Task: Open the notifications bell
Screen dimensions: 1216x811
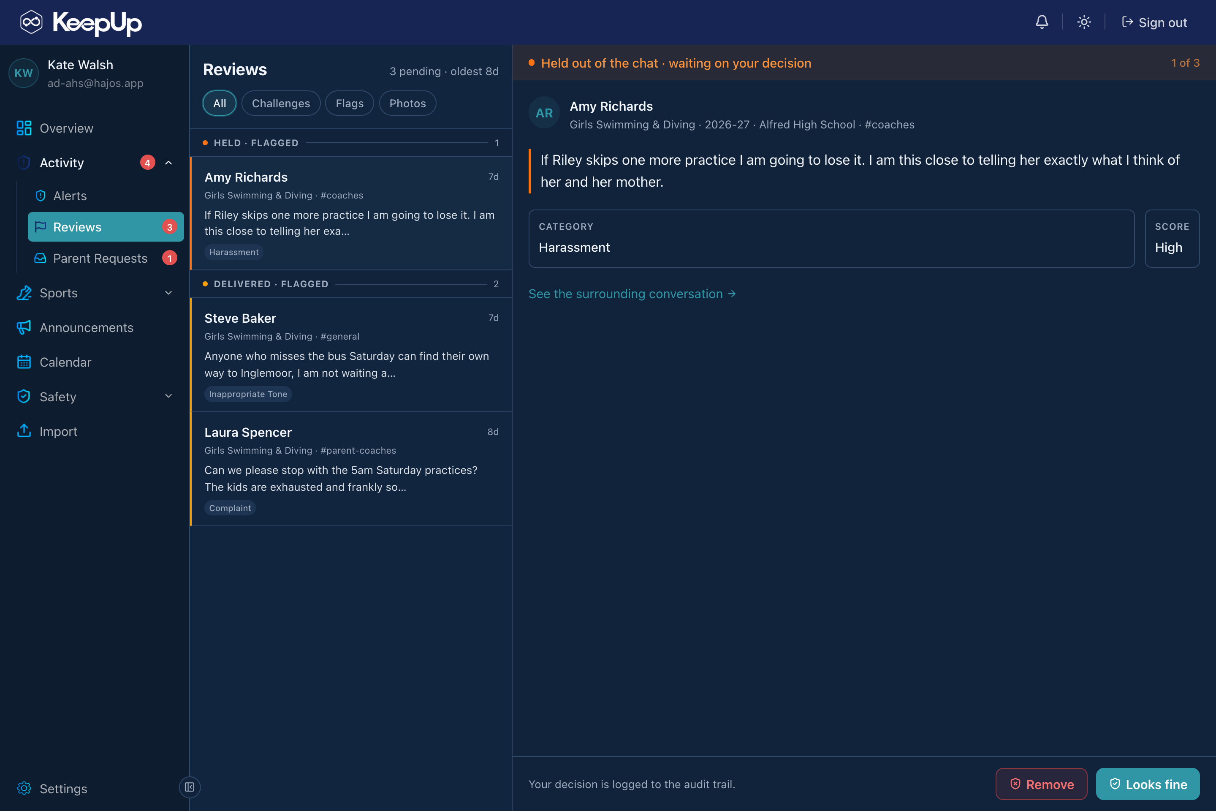Action: pos(1042,22)
